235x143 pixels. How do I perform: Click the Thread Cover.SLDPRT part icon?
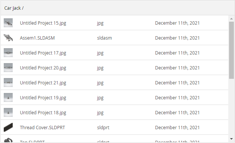8,127
